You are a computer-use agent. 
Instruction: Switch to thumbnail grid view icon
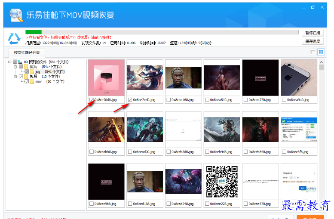click(x=321, y=52)
